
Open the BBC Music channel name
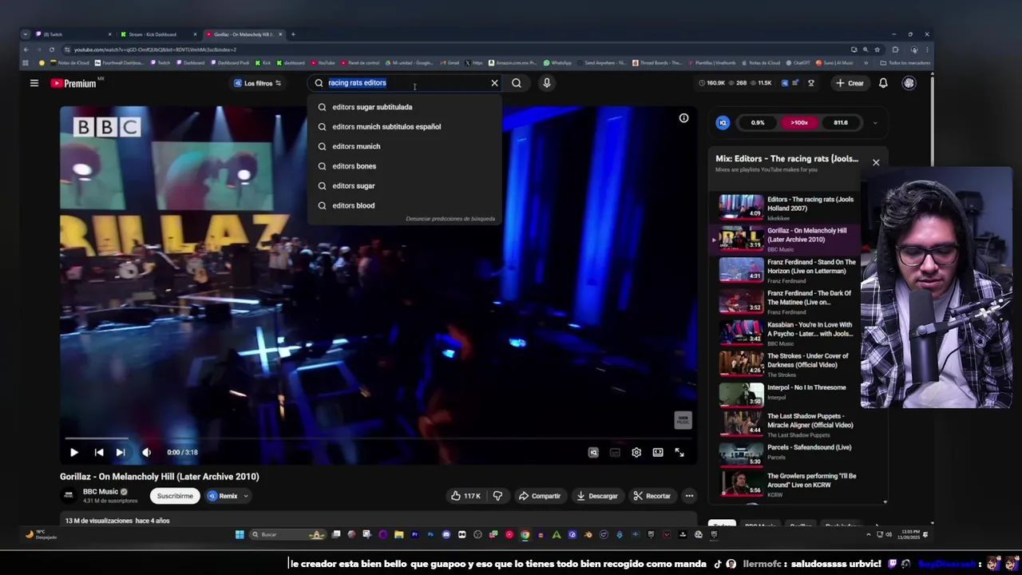(101, 492)
